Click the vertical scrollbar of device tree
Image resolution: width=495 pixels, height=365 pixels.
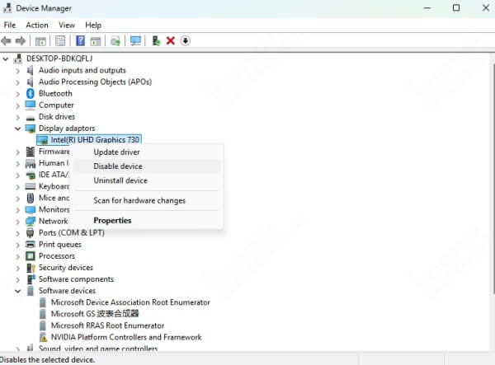pyautogui.click(x=493, y=180)
